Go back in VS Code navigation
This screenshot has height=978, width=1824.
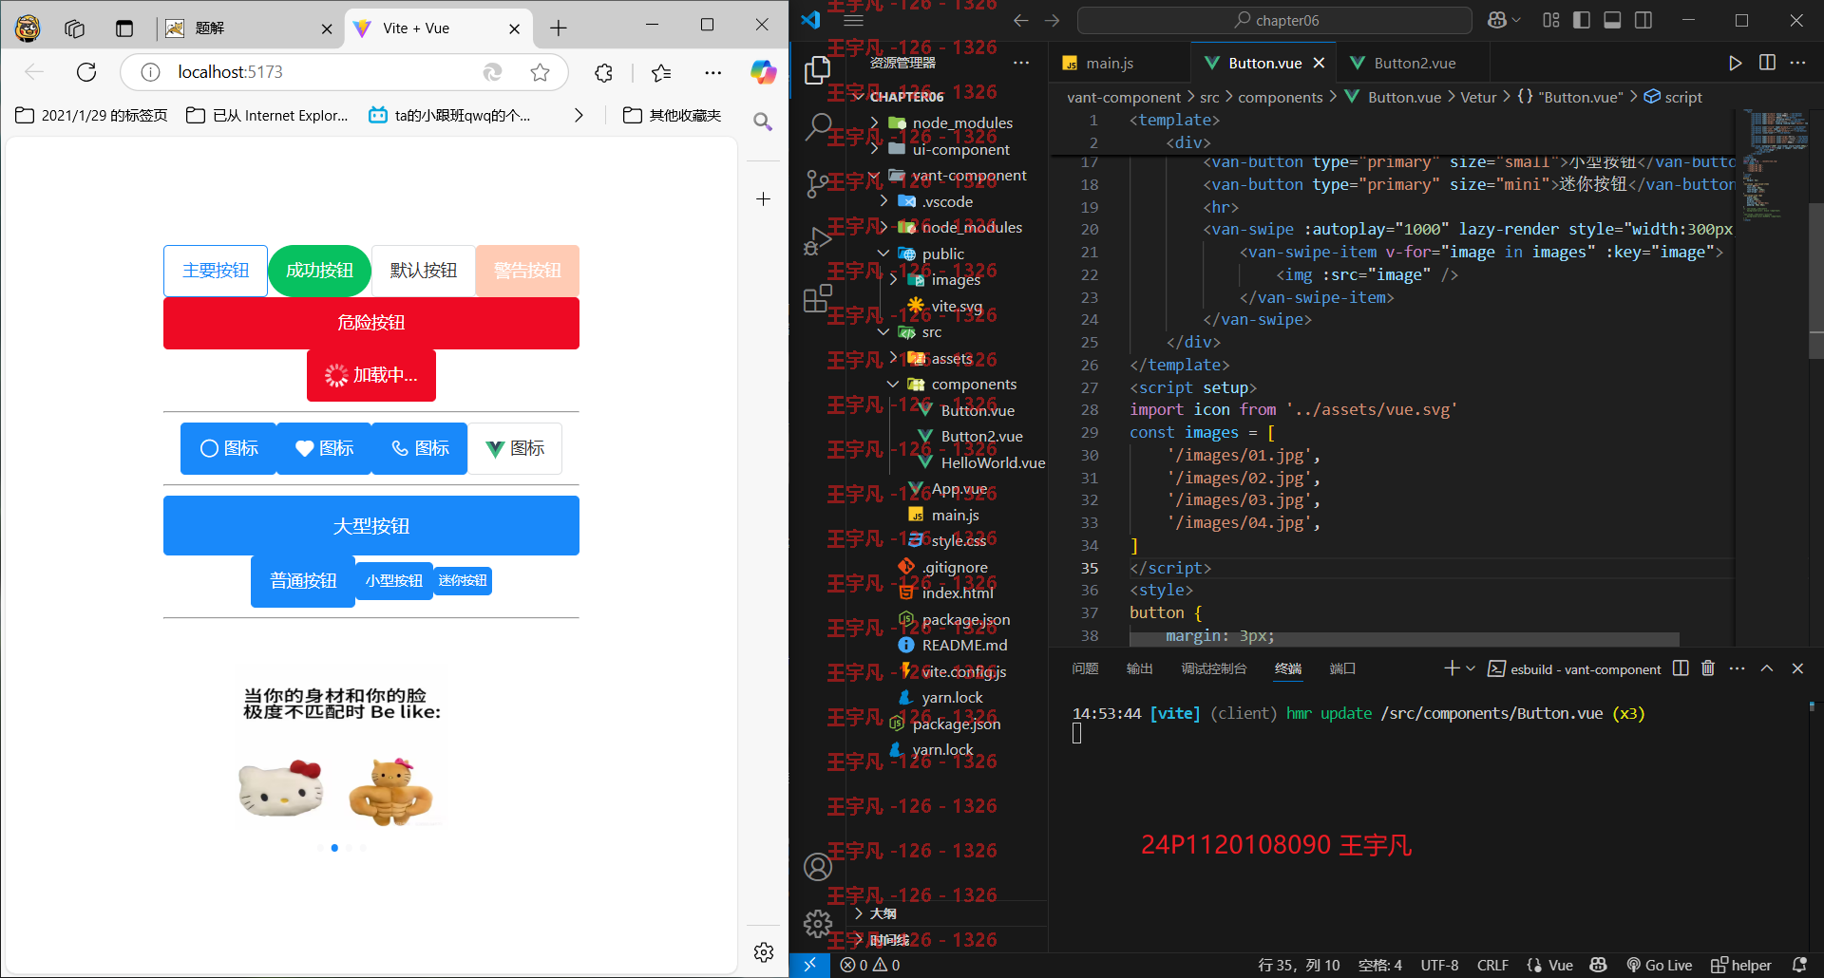pyautogui.click(x=1020, y=20)
